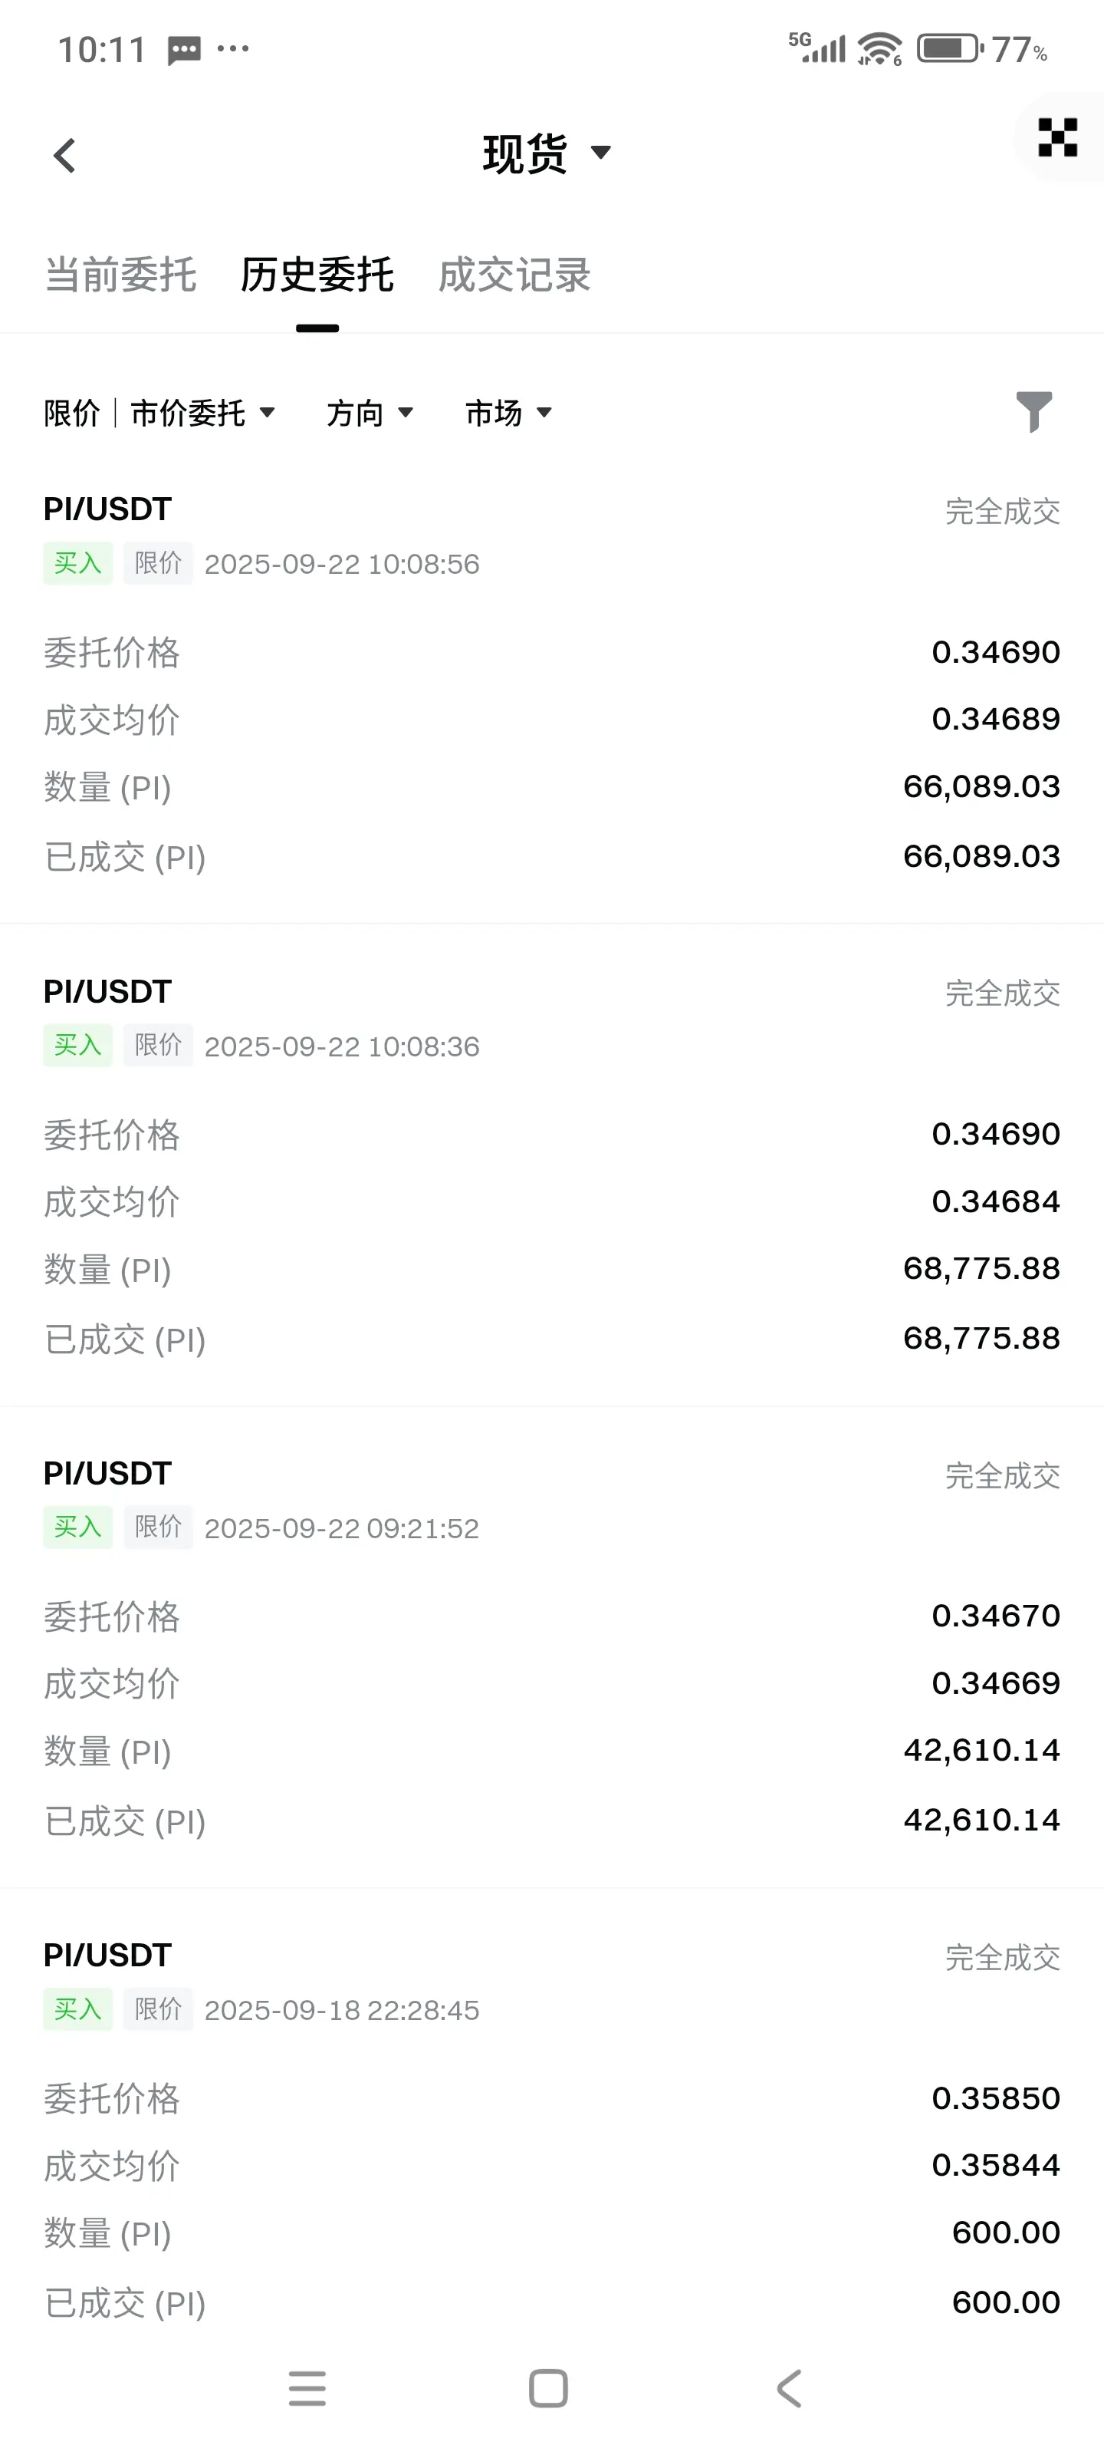Switch to the 成交记录 tab

click(514, 275)
